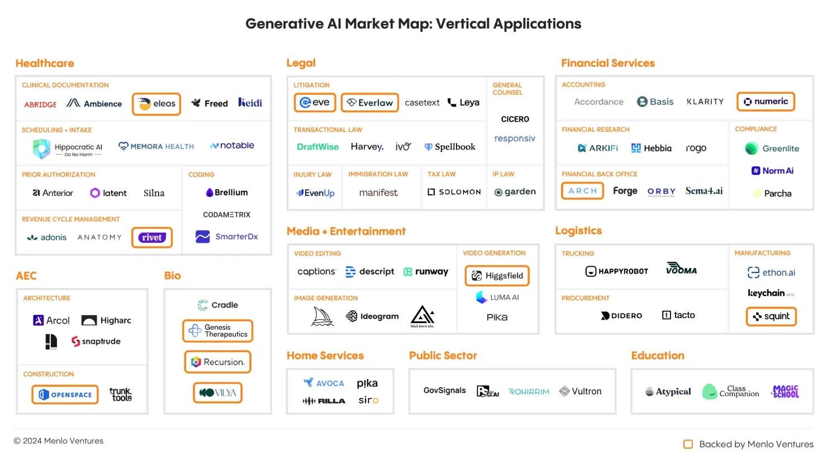Click the Memora Health logo

click(x=156, y=146)
